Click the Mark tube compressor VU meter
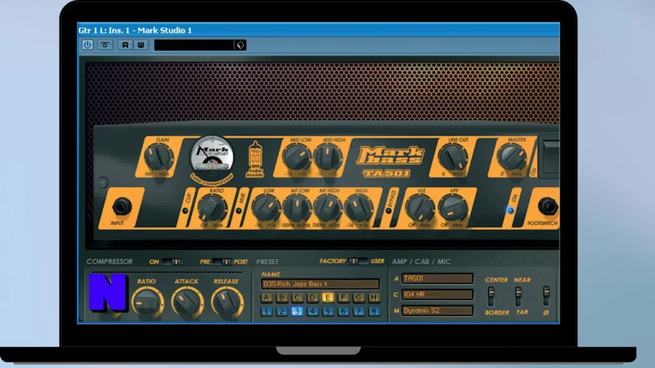655x368 pixels. pos(212,155)
